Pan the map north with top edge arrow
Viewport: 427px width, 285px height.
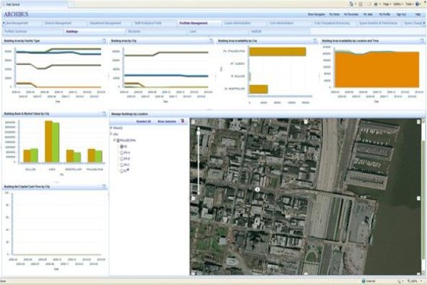click(x=306, y=122)
